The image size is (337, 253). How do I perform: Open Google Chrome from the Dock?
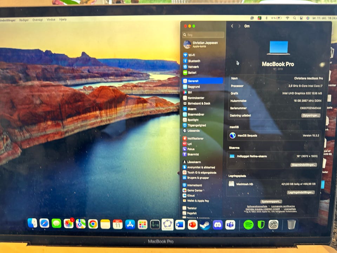(93, 224)
